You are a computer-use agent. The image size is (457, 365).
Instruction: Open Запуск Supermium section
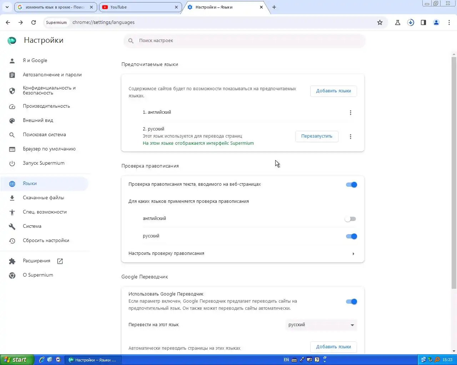(x=45, y=163)
